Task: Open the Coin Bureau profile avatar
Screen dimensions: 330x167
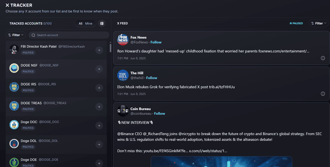Action: point(123,111)
